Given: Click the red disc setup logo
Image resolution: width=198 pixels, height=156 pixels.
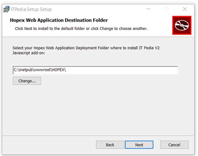Looking at the screenshot, I should tap(182, 25).
